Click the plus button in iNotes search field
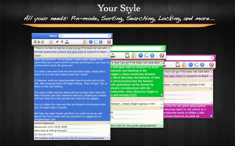The image size is (235, 146). (61, 36)
